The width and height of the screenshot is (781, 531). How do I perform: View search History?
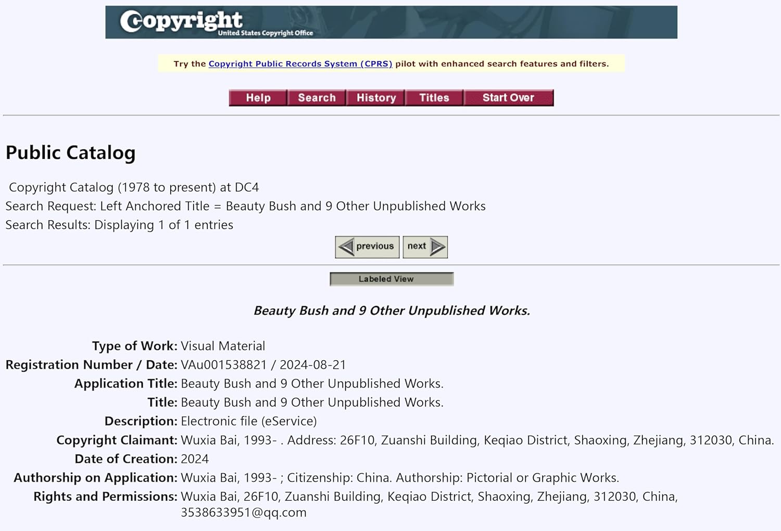[x=376, y=98]
